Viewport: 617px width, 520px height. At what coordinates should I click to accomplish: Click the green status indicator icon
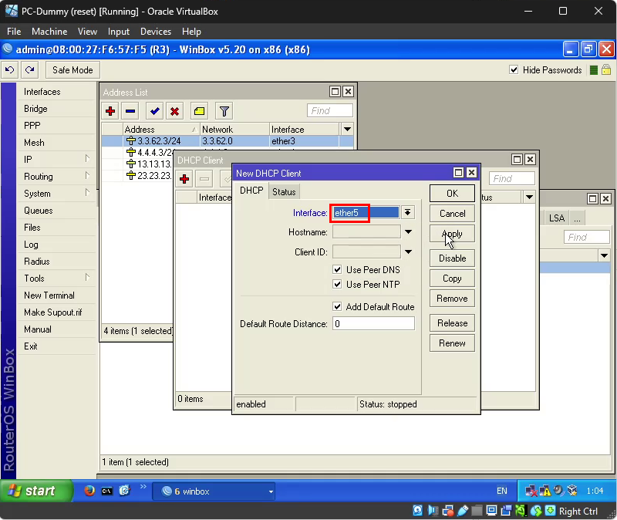594,70
